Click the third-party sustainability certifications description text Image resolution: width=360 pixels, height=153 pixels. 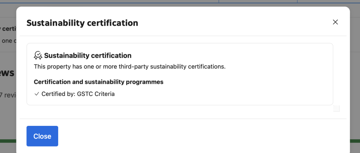[x=130, y=67]
